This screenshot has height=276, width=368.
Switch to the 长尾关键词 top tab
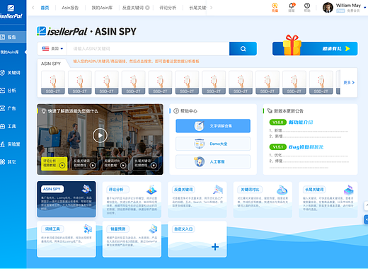click(197, 8)
